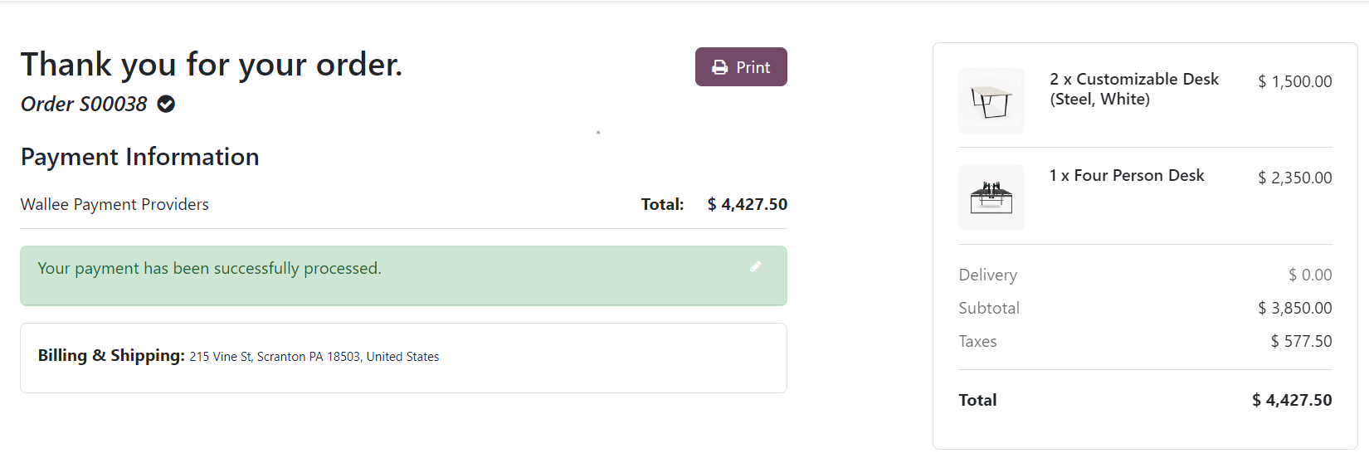Click the 215 Vine St billing address
This screenshot has height=458, width=1369.
[x=314, y=357]
